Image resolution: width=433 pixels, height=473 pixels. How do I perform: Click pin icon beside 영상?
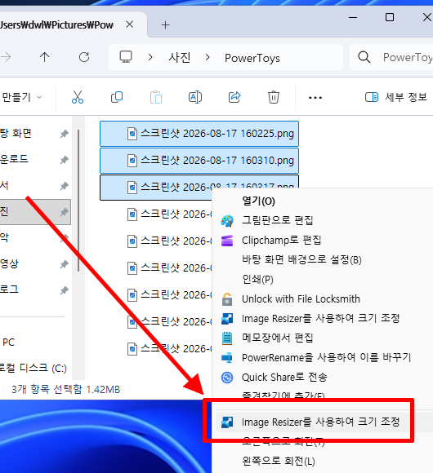pyautogui.click(x=64, y=264)
